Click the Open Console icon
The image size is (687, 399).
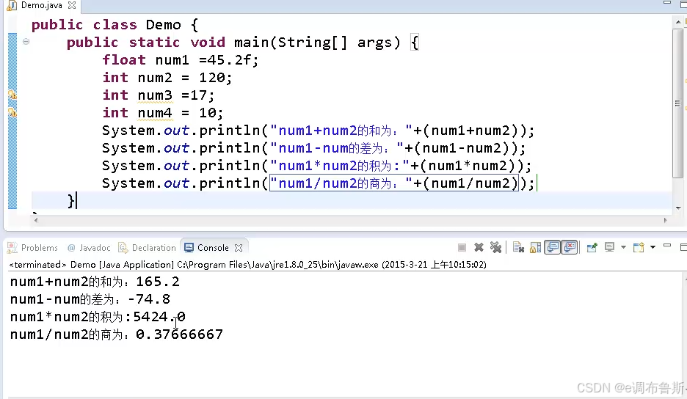pos(639,247)
